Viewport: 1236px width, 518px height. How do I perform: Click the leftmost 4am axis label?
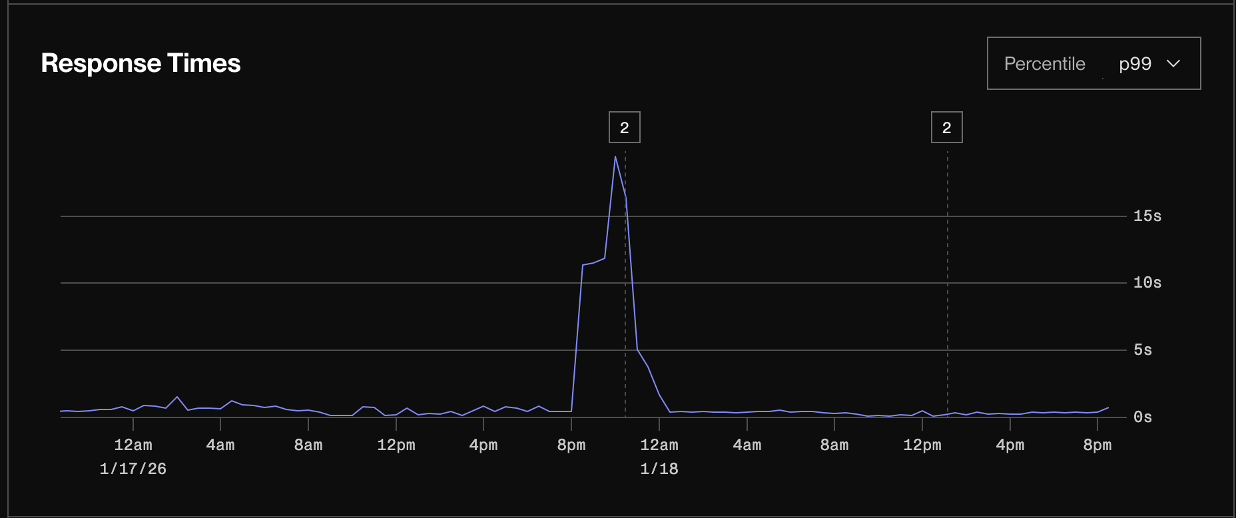click(x=220, y=445)
